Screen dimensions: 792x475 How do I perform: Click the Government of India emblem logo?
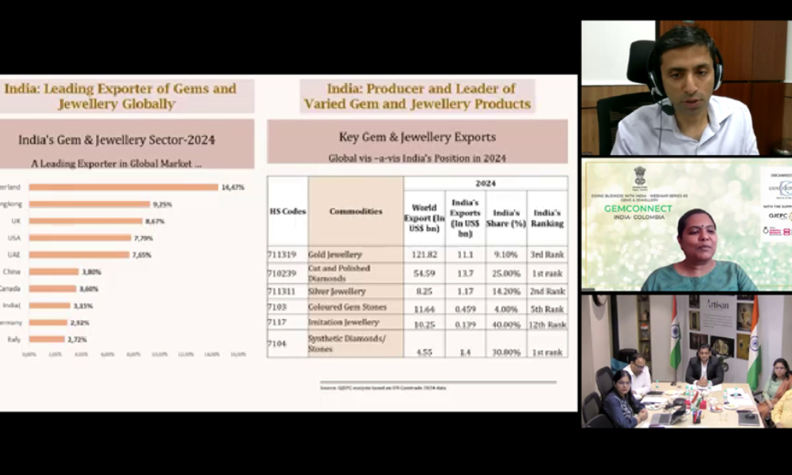[x=640, y=176]
